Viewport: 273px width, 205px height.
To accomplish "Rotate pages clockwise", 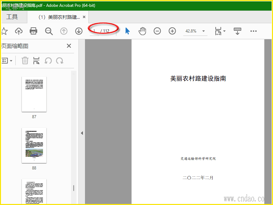I will (x=59, y=61).
